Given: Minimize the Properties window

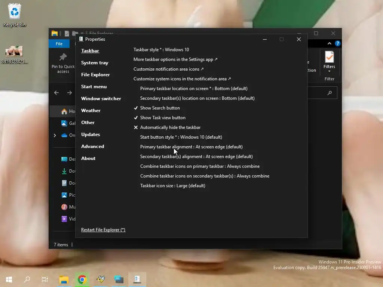Looking at the screenshot, I should pos(264,39).
